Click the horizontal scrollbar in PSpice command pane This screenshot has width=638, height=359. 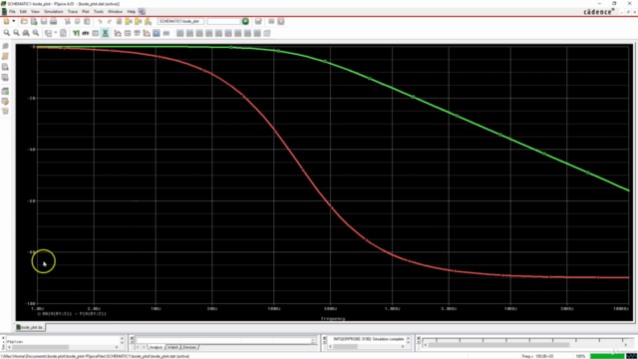coord(63,347)
